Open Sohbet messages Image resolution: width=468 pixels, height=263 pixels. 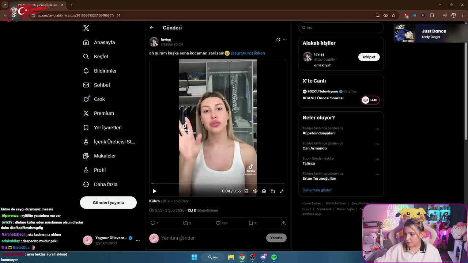[97, 85]
